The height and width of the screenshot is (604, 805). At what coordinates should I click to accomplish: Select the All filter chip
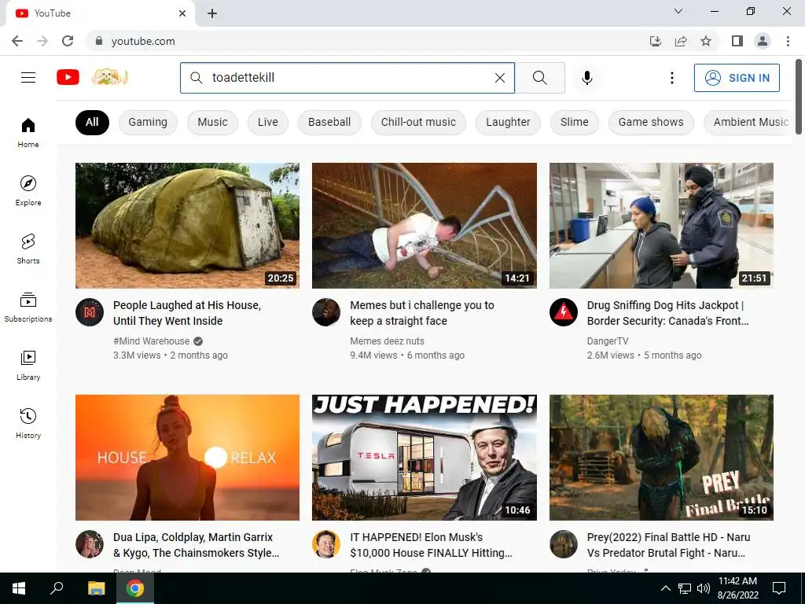92,122
